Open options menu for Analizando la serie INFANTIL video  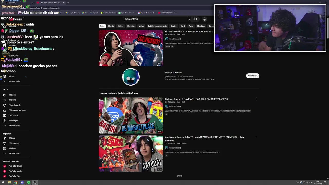tap(257, 137)
